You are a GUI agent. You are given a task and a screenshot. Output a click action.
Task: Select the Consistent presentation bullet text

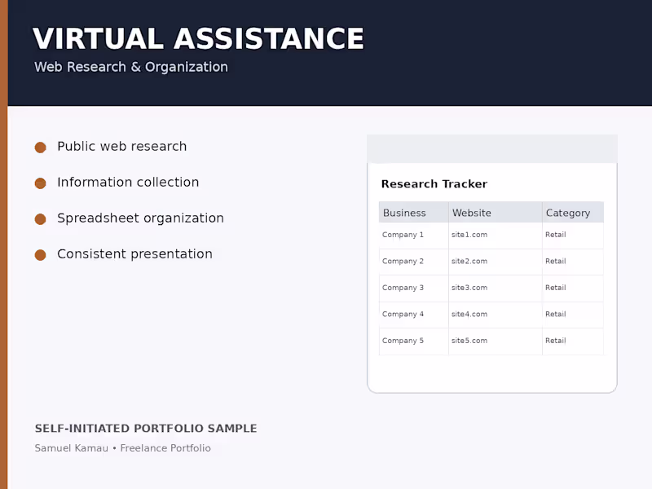point(134,253)
